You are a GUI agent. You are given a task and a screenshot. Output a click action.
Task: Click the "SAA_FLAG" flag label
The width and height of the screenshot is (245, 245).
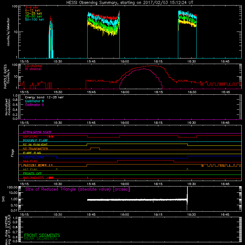pyautogui.click(x=30, y=161)
